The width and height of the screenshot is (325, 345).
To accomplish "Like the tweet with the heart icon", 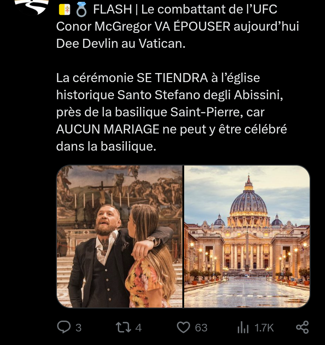I will tap(183, 327).
